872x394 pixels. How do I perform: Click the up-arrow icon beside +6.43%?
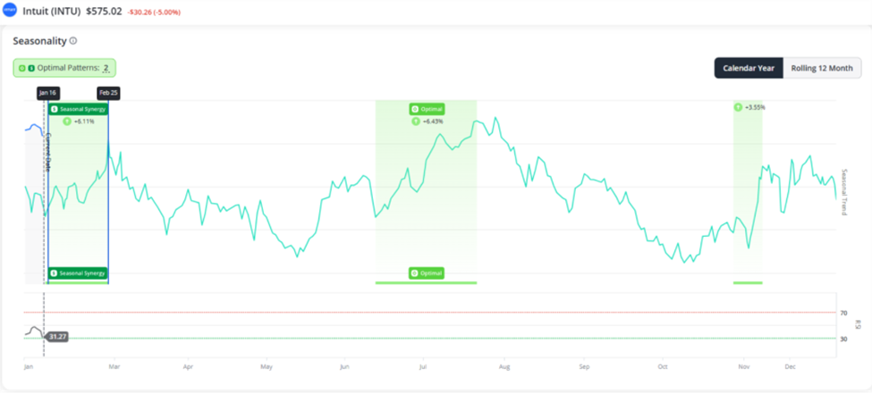point(415,121)
